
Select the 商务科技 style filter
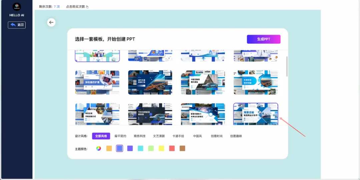click(140, 136)
